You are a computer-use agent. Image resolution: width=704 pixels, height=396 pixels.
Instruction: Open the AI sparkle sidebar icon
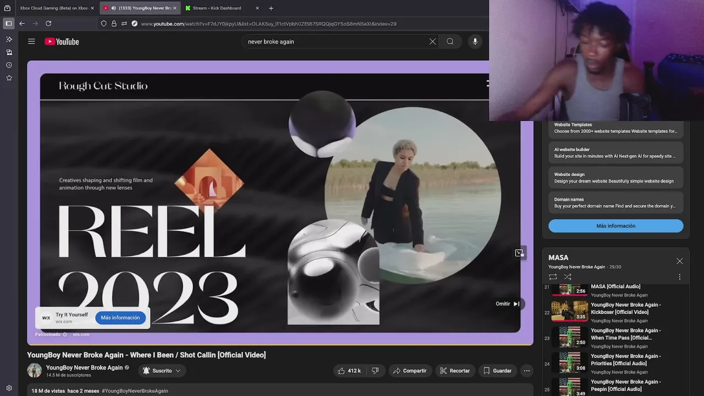click(9, 39)
